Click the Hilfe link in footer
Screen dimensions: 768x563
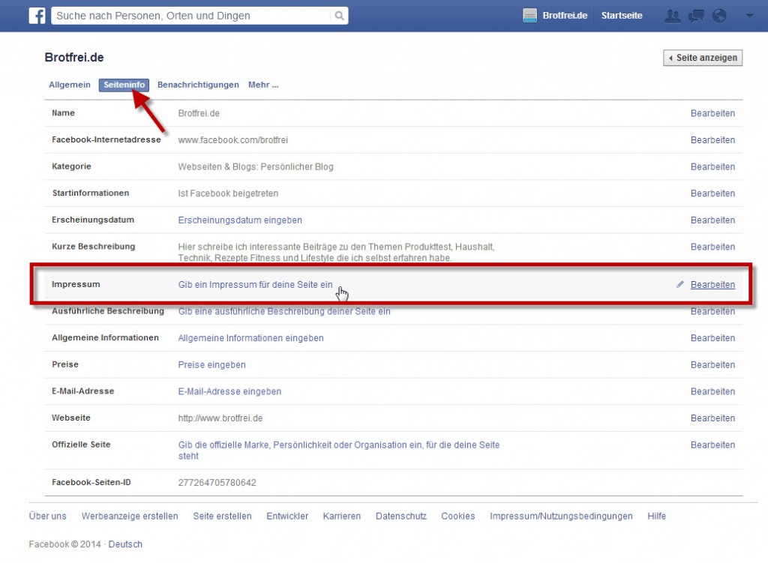coord(656,516)
